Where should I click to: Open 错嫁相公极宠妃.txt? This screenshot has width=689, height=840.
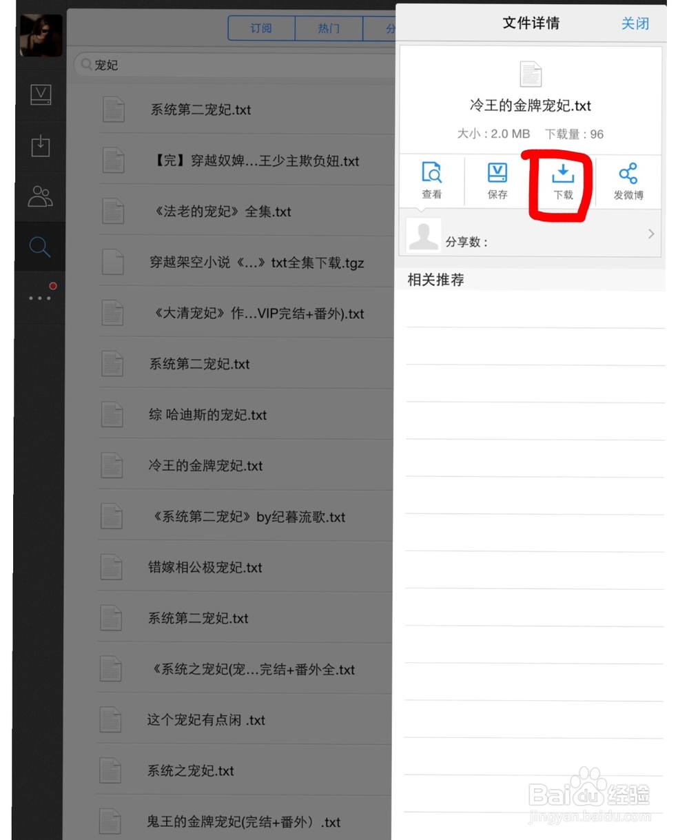(x=245, y=568)
